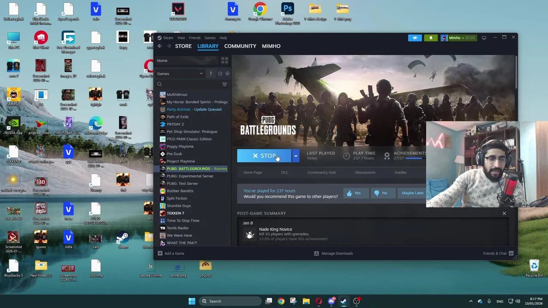The height and width of the screenshot is (308, 548).
Task: Click the achievements gear icon
Action: [x=387, y=156]
